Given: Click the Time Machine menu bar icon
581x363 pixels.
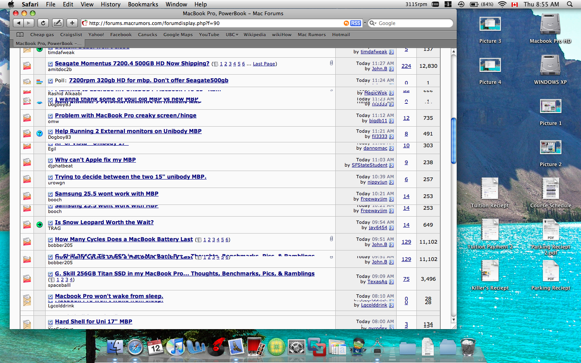Looking at the screenshot, I should pos(461,4).
